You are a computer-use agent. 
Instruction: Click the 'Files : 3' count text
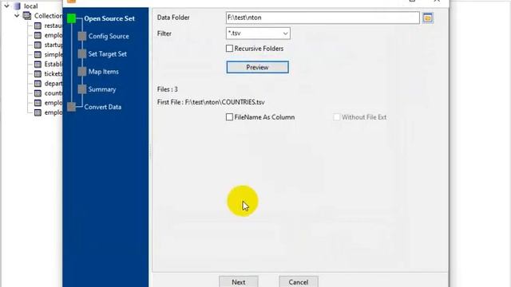[x=167, y=89]
